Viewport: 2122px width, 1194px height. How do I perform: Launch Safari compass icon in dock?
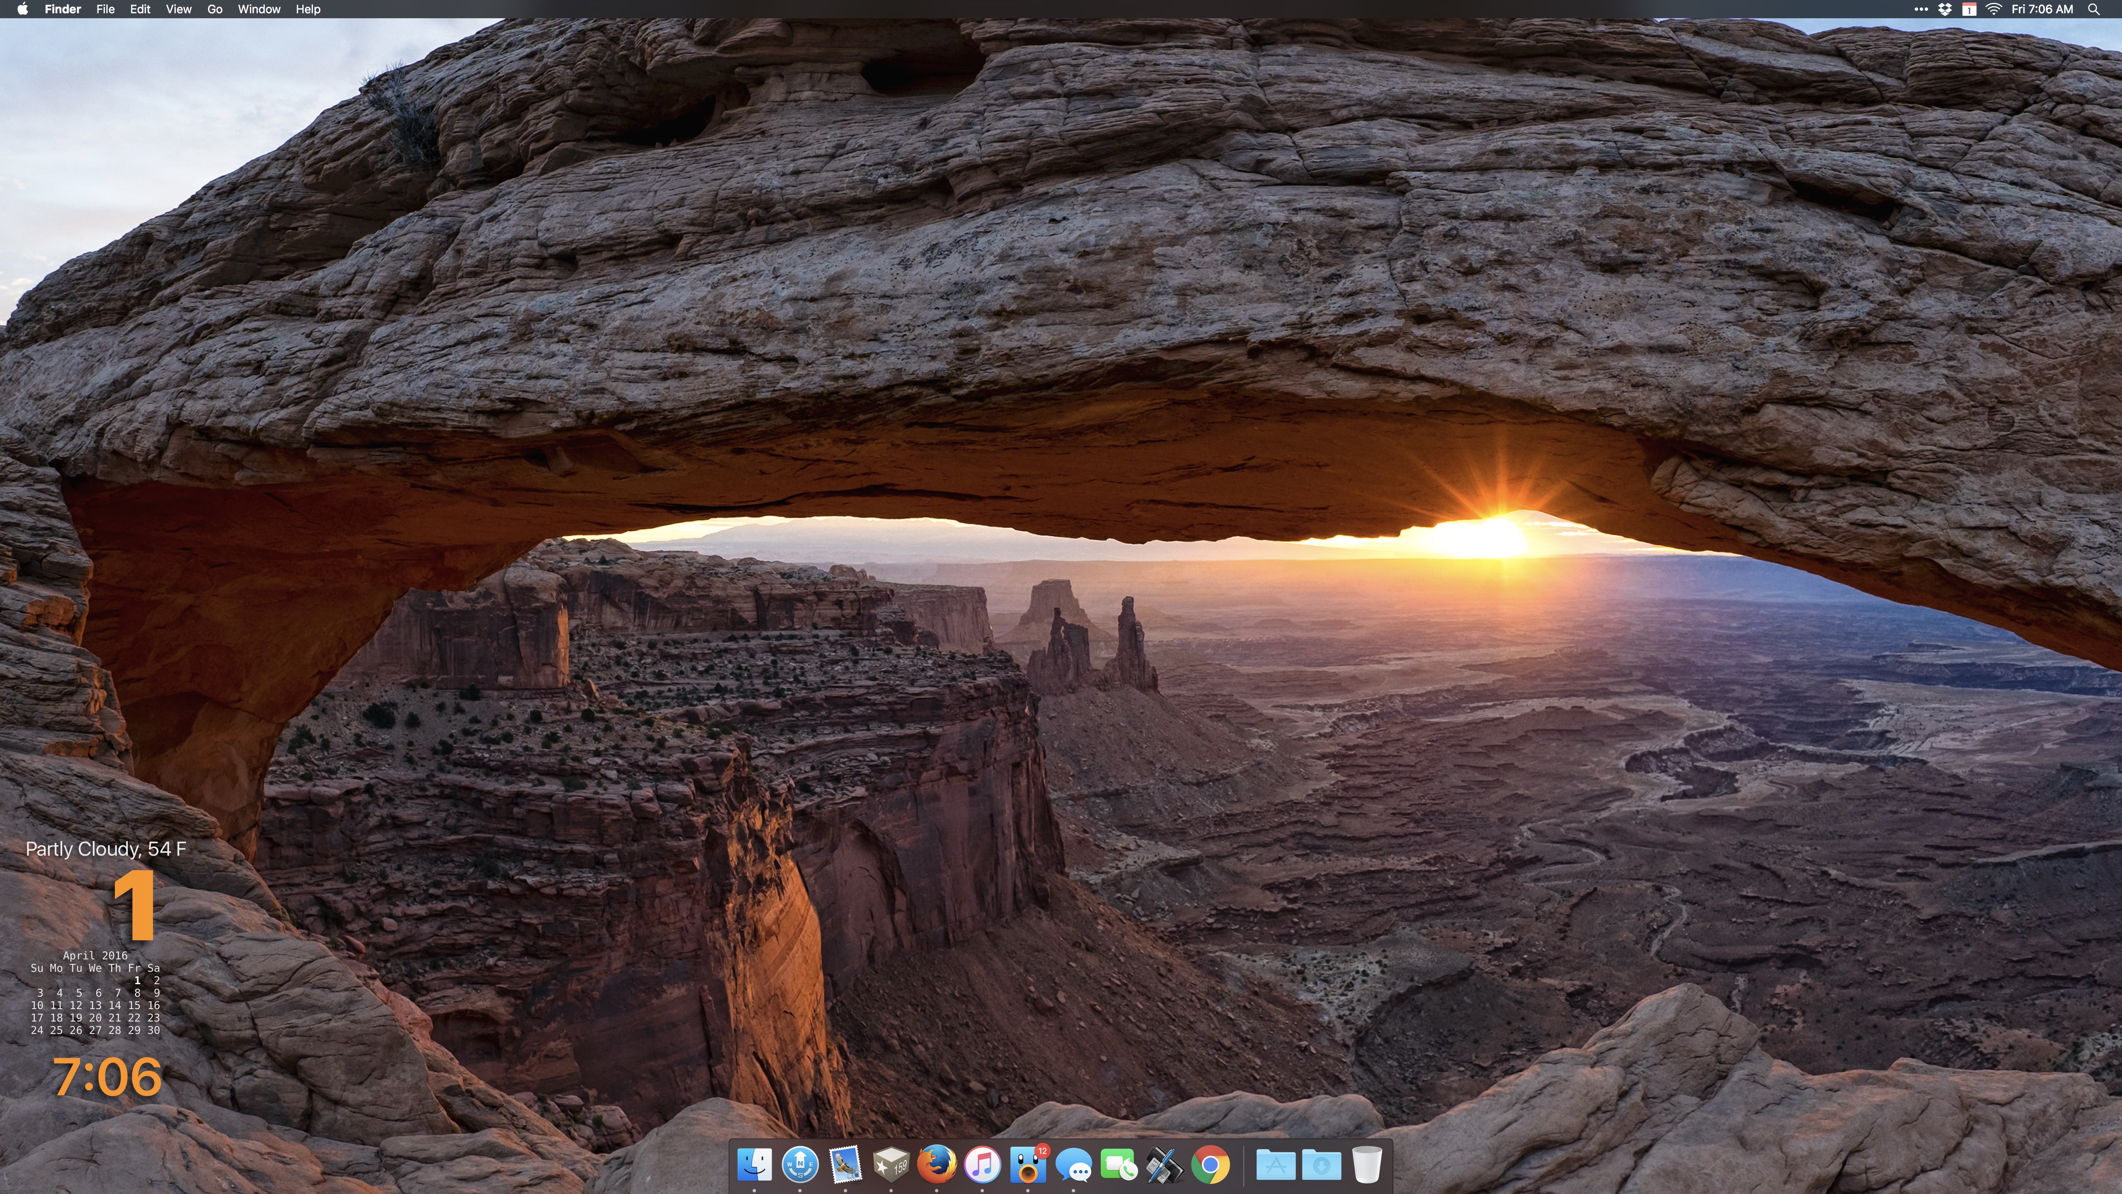pyautogui.click(x=800, y=1164)
